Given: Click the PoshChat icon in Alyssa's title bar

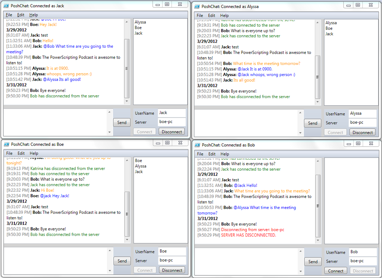Looking at the screenshot, I should pyautogui.click(x=197, y=6).
